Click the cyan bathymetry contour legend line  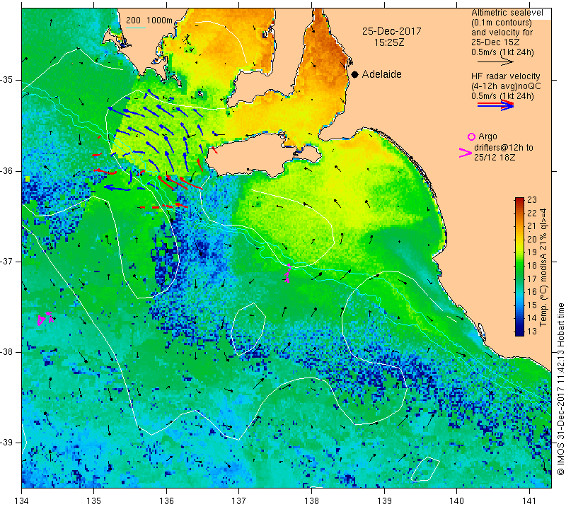tap(135, 28)
